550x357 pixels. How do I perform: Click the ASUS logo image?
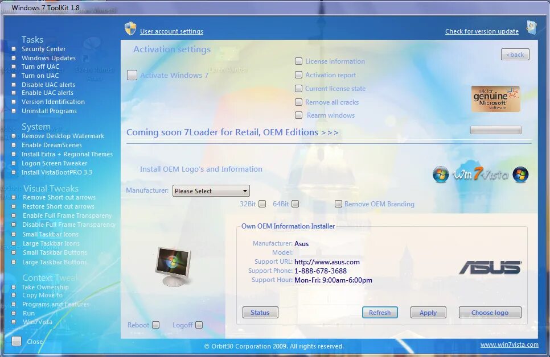[x=490, y=267]
